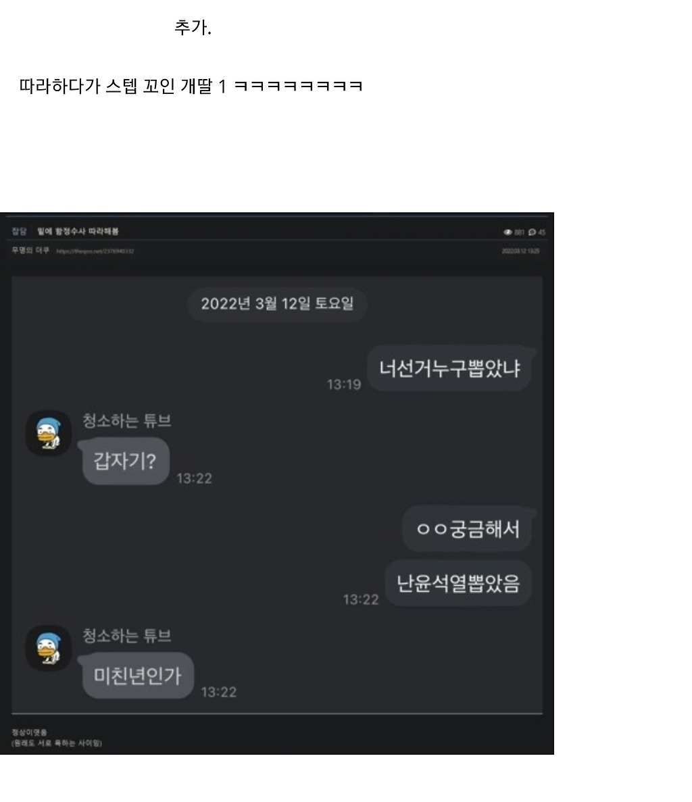
Task: Click the second 청소하는 튜브 sender name
Action: click(x=126, y=636)
